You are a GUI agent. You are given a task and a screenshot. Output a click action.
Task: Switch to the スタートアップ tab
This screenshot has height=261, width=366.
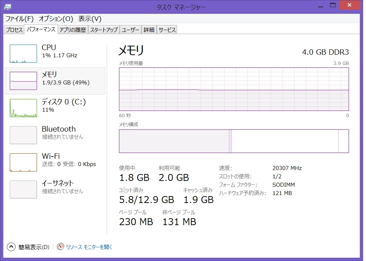click(104, 30)
